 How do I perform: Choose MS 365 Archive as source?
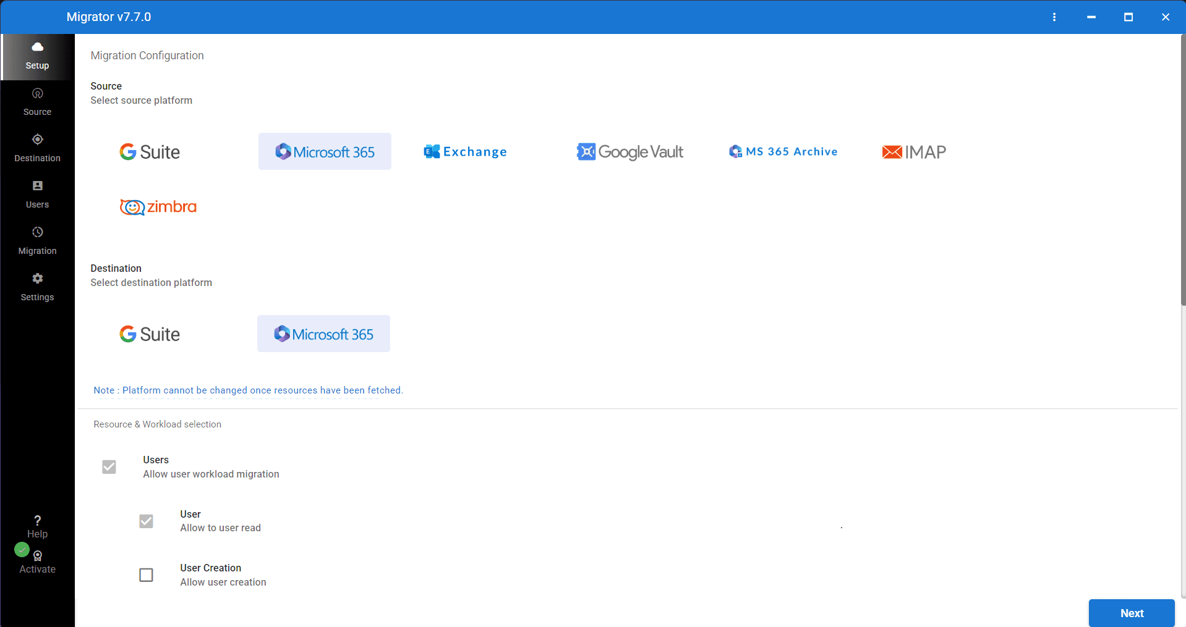[x=783, y=151]
